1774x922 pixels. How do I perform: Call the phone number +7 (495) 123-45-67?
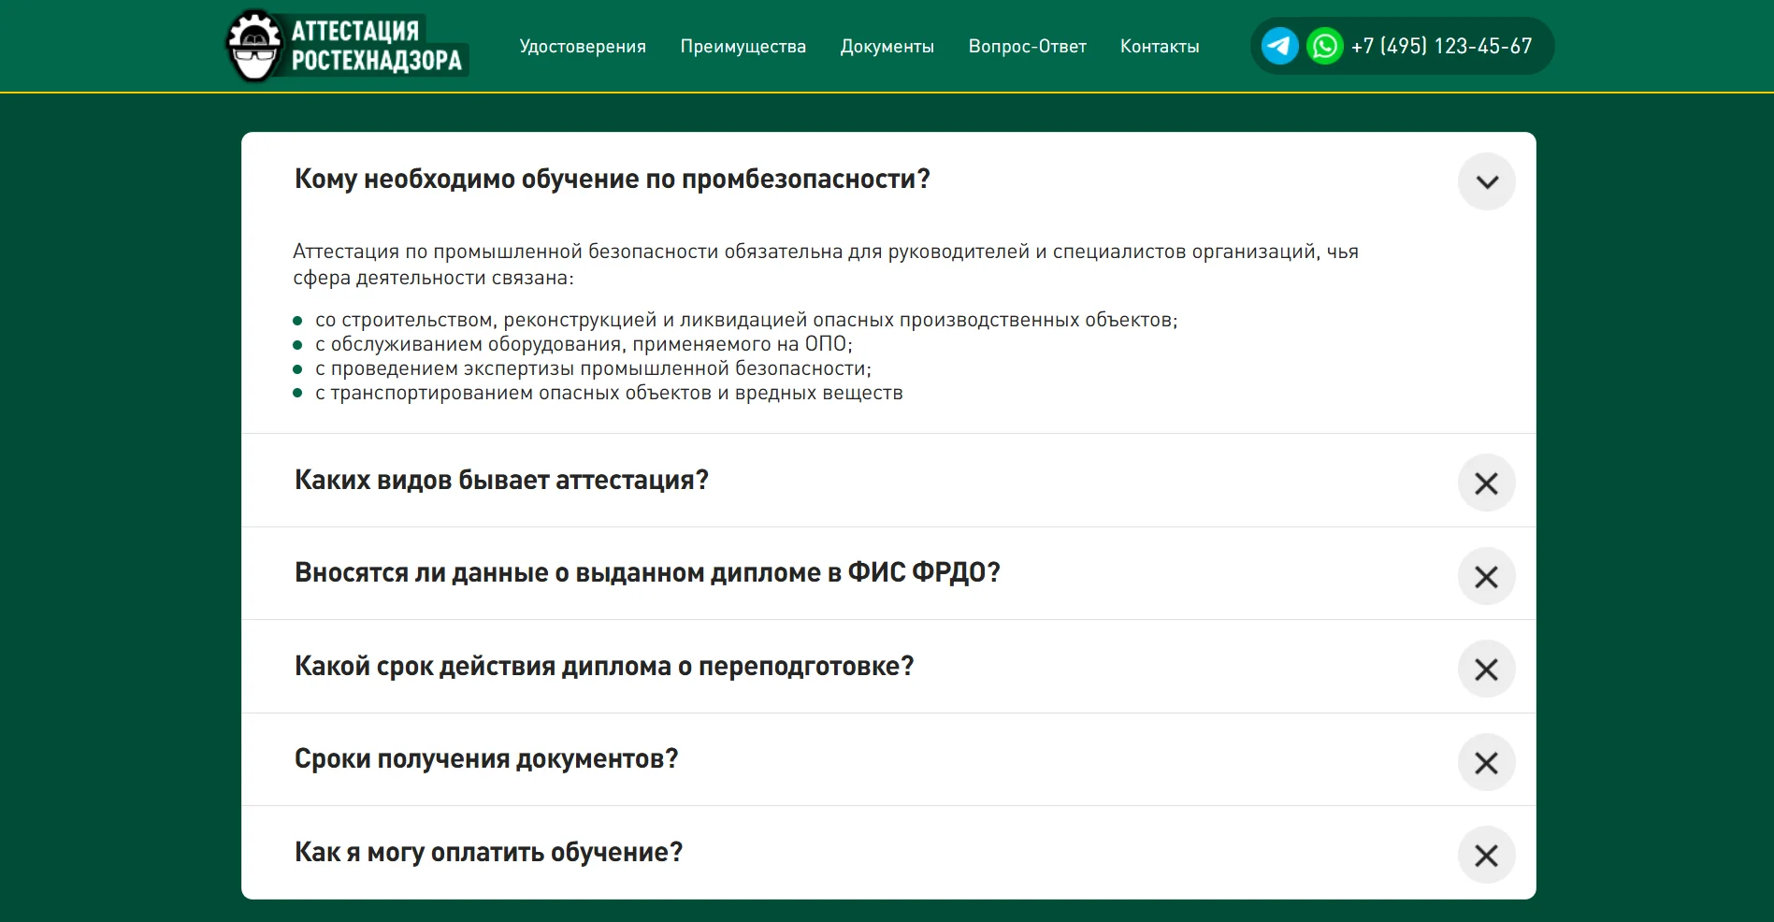coord(1441,46)
